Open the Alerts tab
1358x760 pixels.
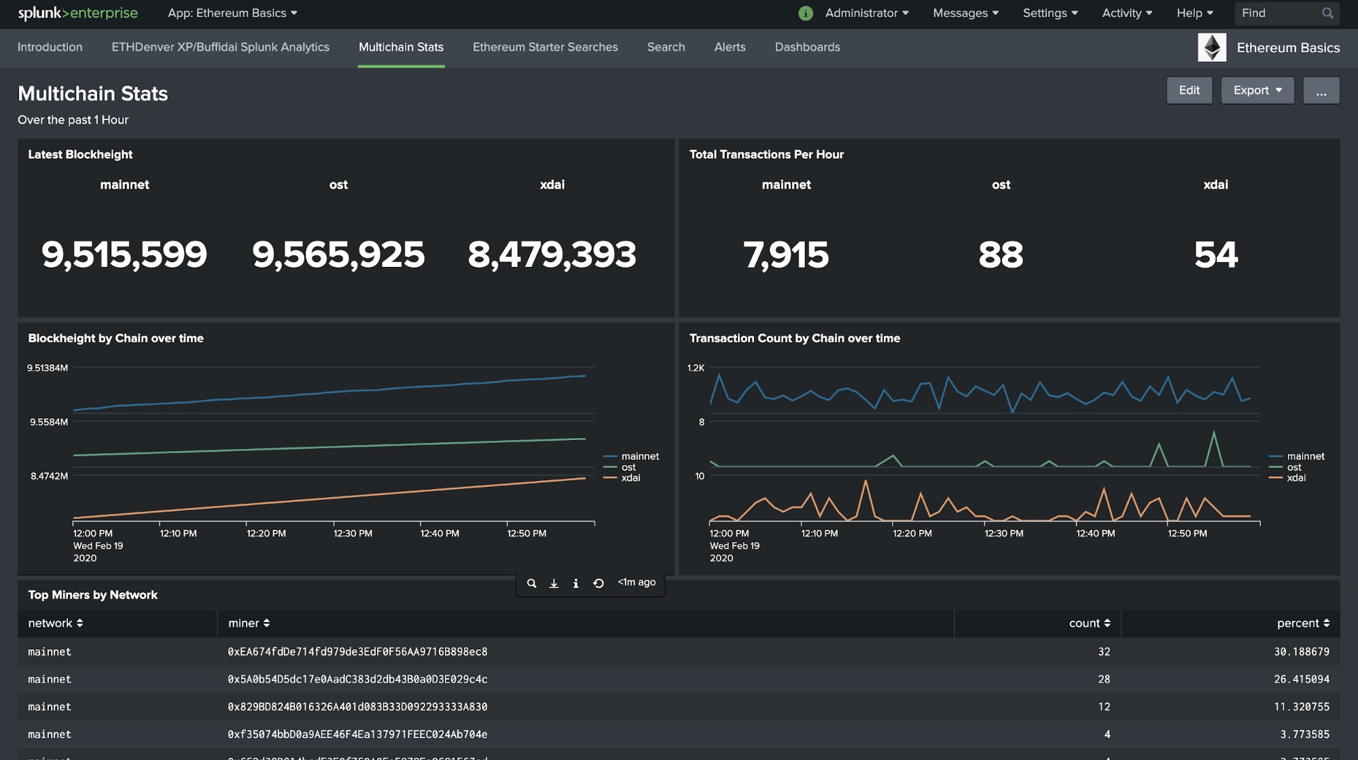point(730,47)
